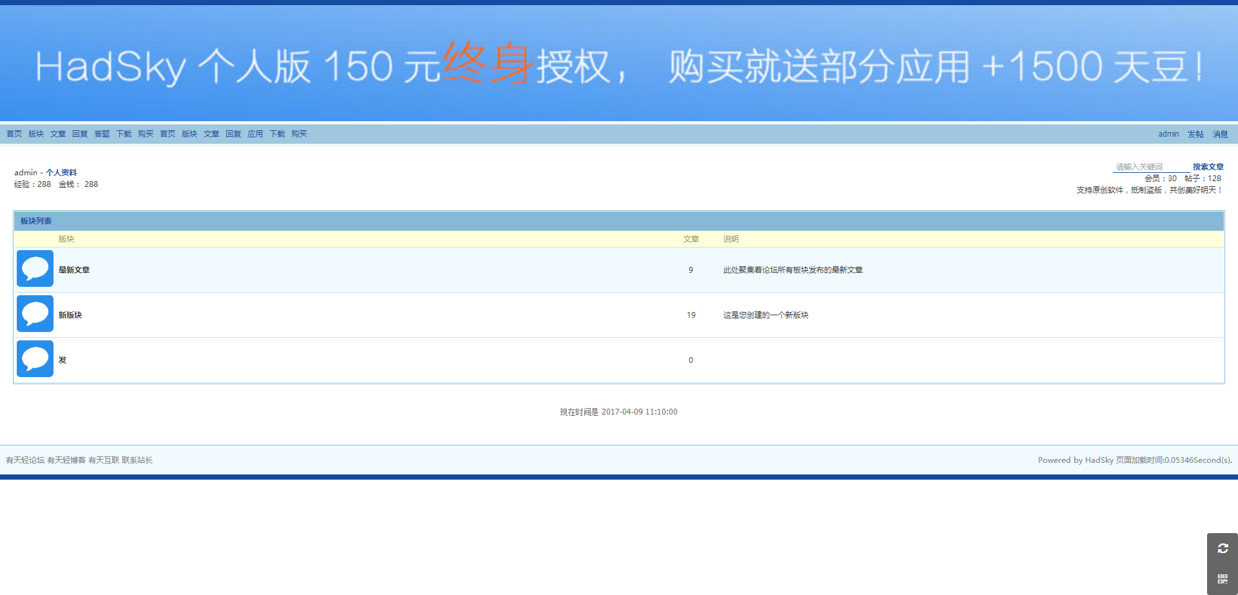
Task: Click the 现在时间是 2017-04-09 timestamp
Action: (618, 412)
